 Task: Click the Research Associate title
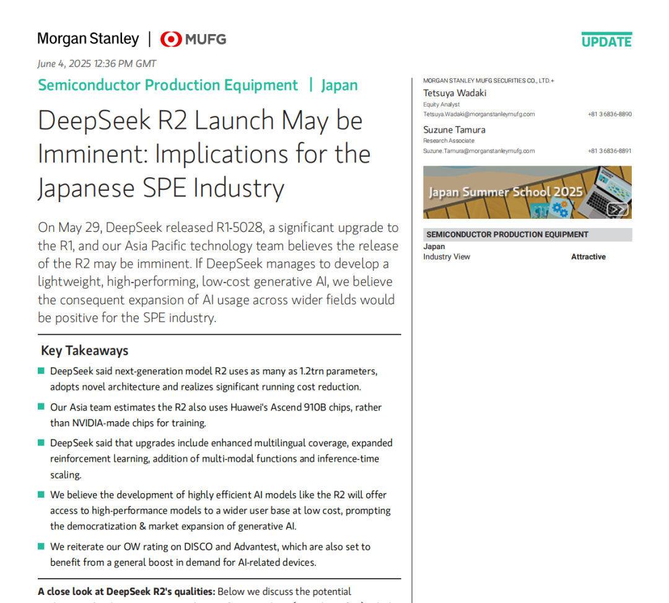pyautogui.click(x=448, y=141)
